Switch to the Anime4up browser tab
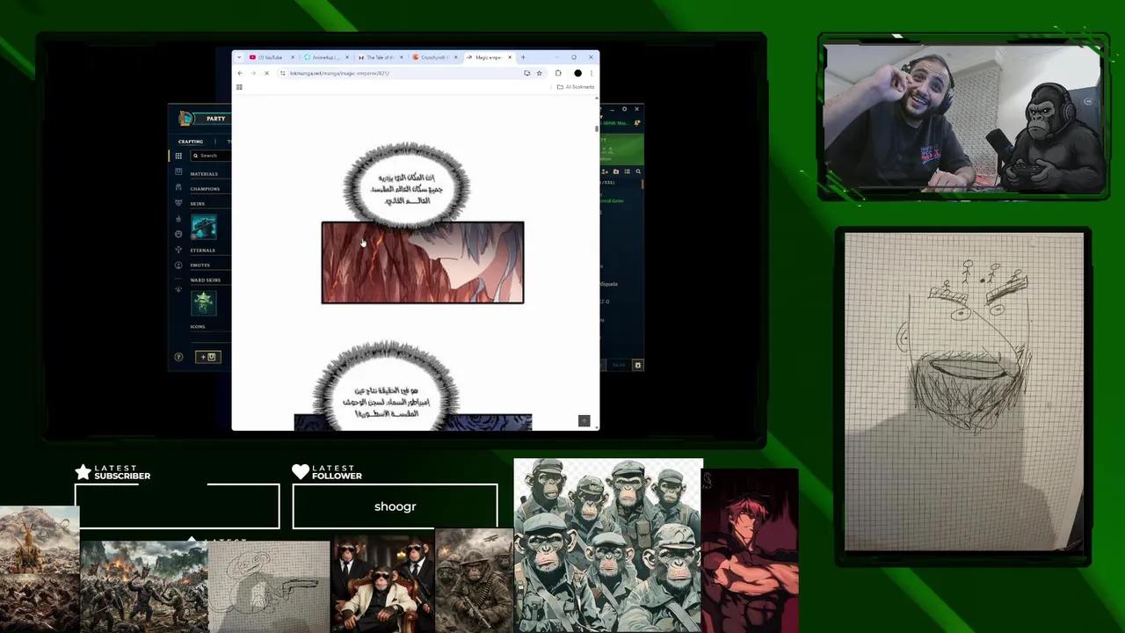The height and width of the screenshot is (633, 1125). point(325,57)
